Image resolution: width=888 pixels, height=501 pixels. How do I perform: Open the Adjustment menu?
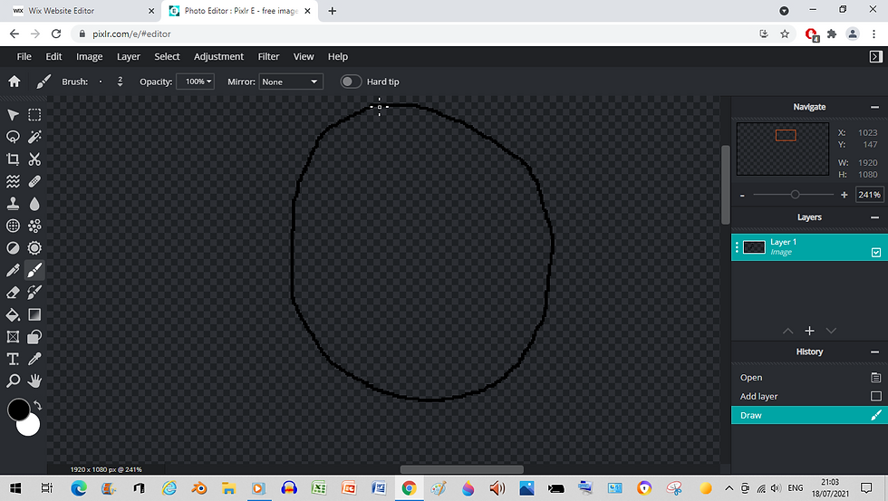(218, 56)
